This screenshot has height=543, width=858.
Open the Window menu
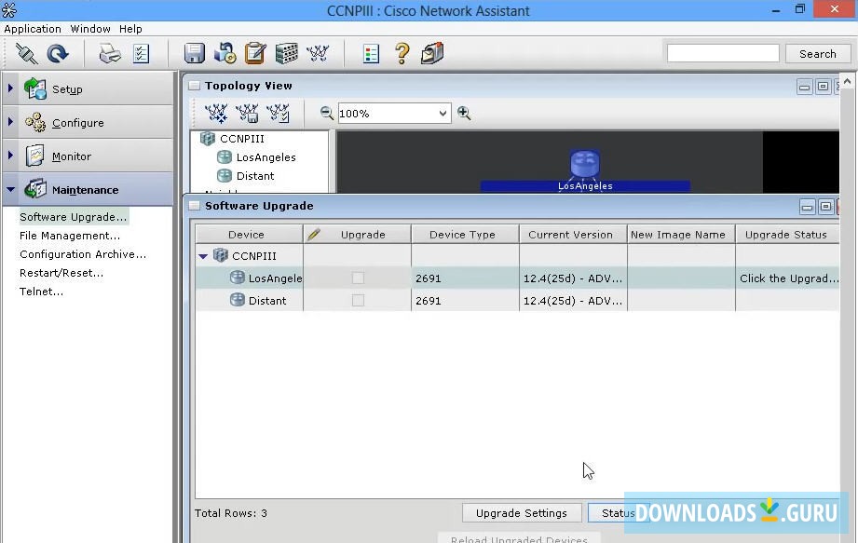click(x=90, y=29)
